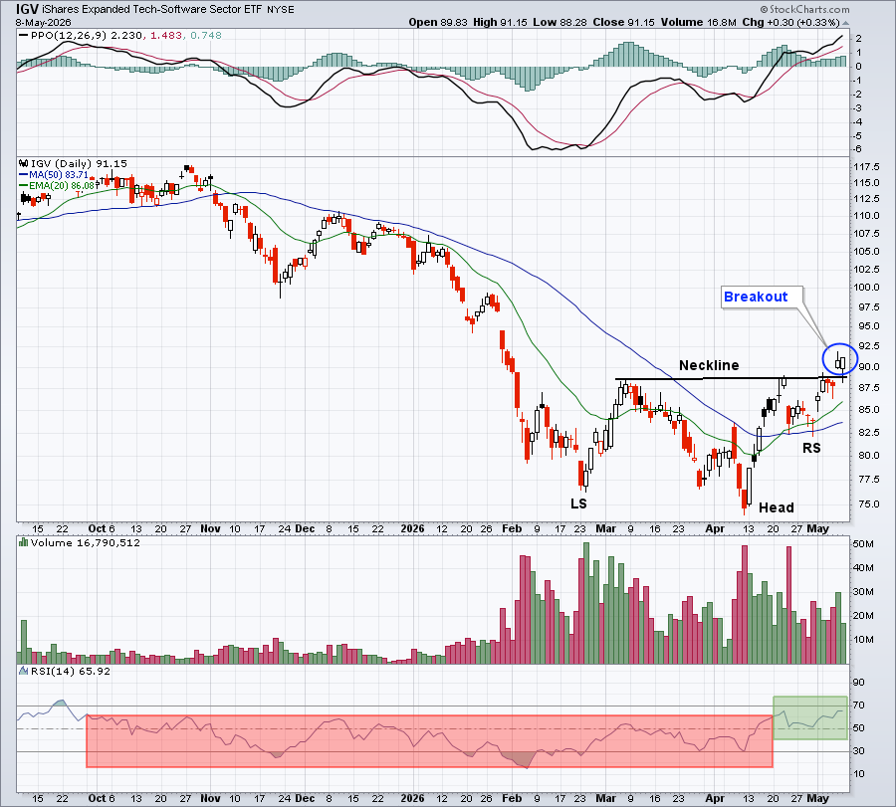Screen dimensions: 896x807
Task: Click the RSI(14) 65.92 legend
Action: (71, 671)
